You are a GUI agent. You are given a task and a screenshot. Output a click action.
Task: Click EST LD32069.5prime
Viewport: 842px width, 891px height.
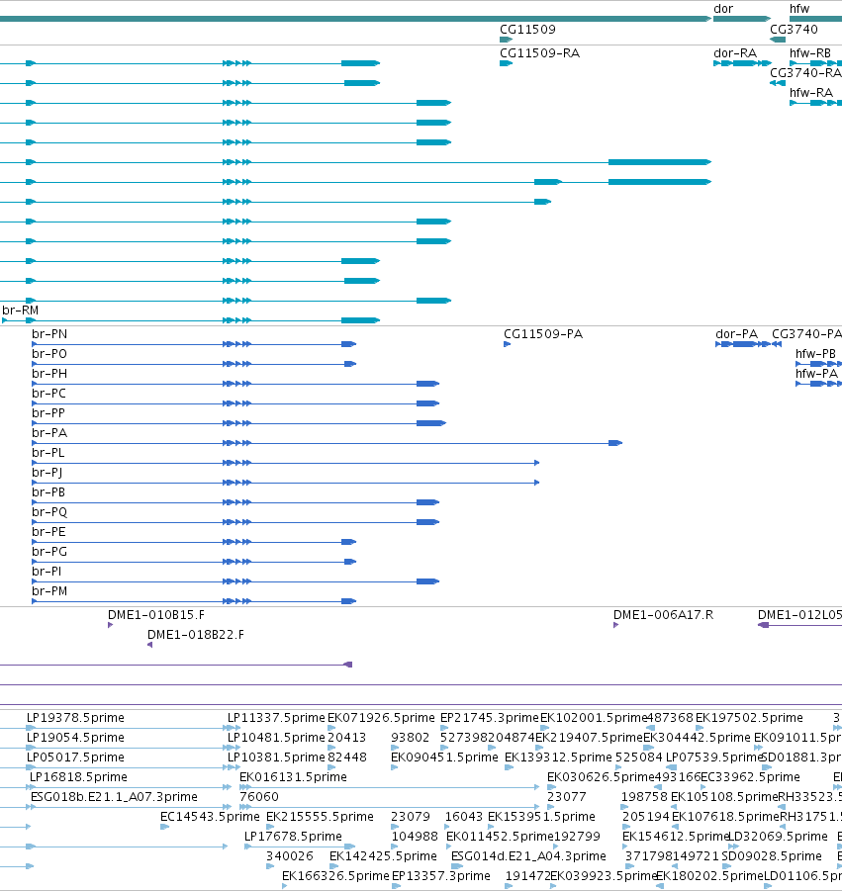[778, 837]
